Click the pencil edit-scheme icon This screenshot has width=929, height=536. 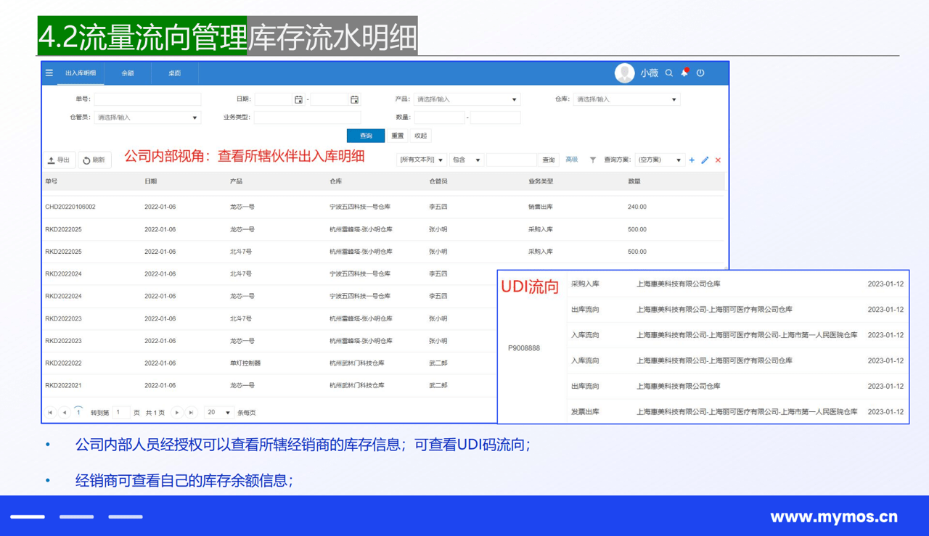pos(705,160)
